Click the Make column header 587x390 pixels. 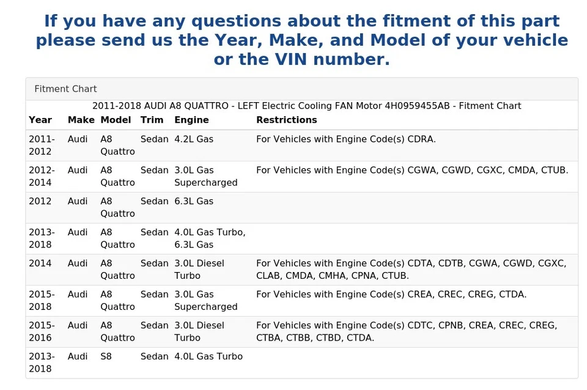[81, 120]
